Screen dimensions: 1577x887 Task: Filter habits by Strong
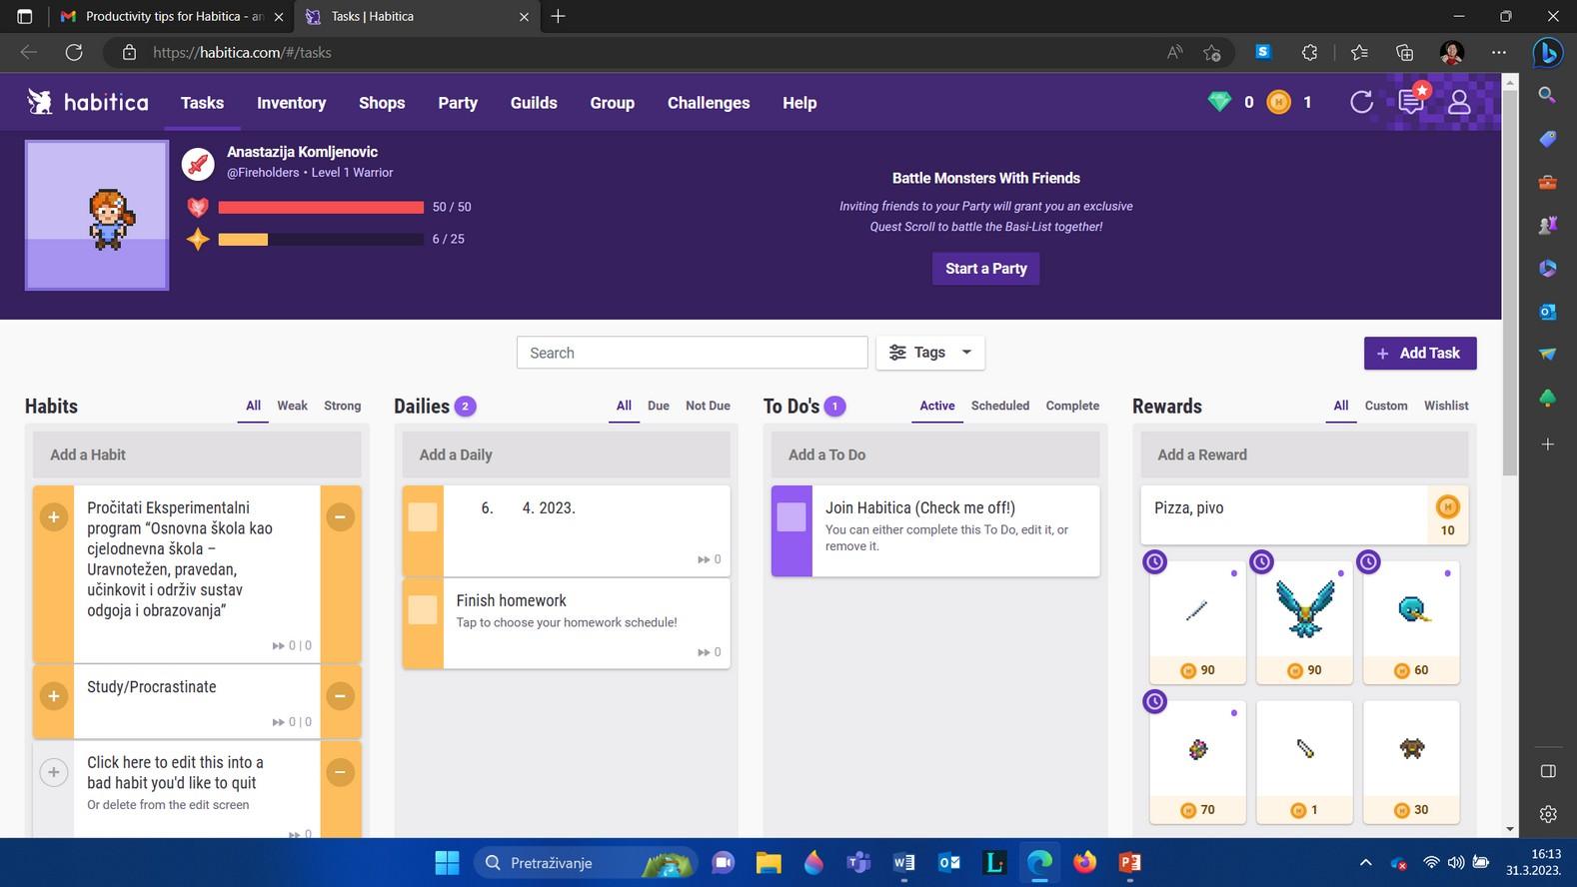pos(342,406)
